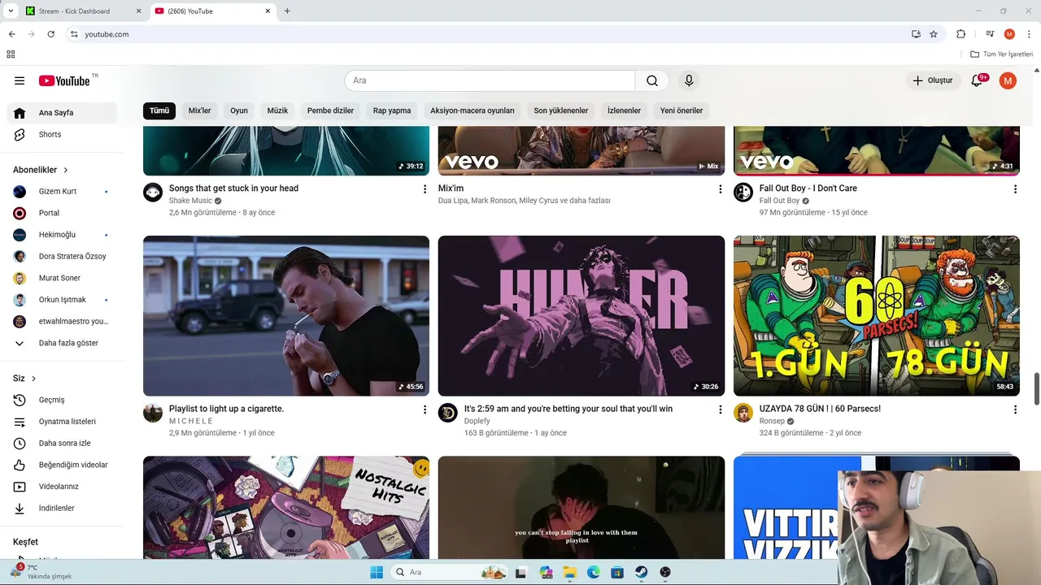
Task: Open Chrome media controls icon
Action: pyautogui.click(x=990, y=34)
